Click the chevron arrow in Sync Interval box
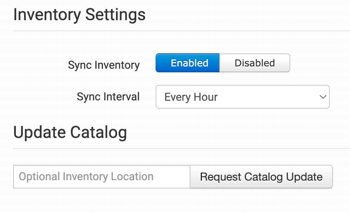350x213 pixels. click(323, 97)
